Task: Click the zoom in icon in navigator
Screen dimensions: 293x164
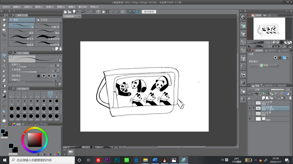Action: 278,42
